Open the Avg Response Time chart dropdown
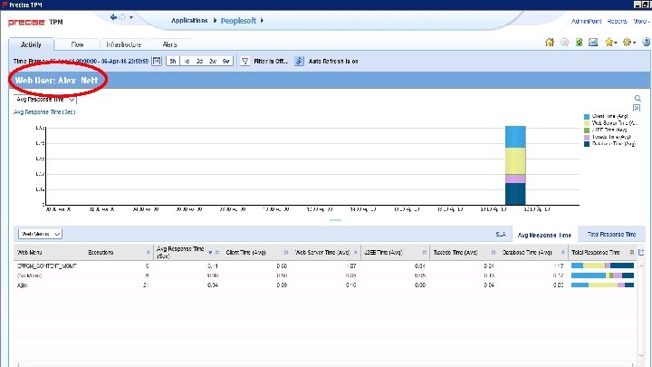The height and width of the screenshot is (367, 652). click(45, 100)
